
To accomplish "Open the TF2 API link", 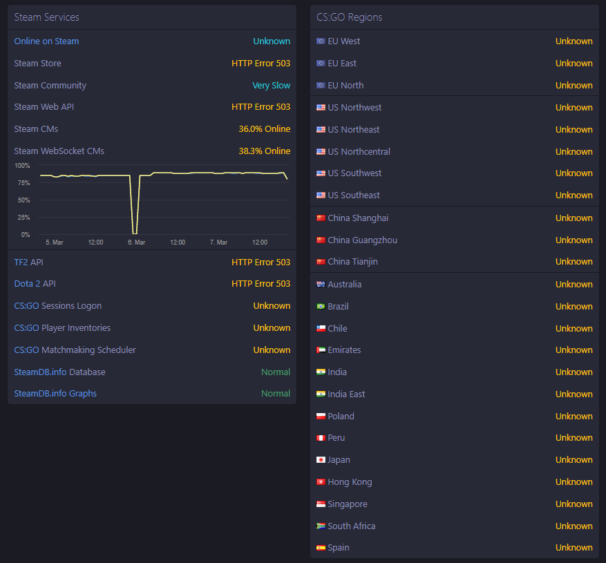I will point(28,263).
